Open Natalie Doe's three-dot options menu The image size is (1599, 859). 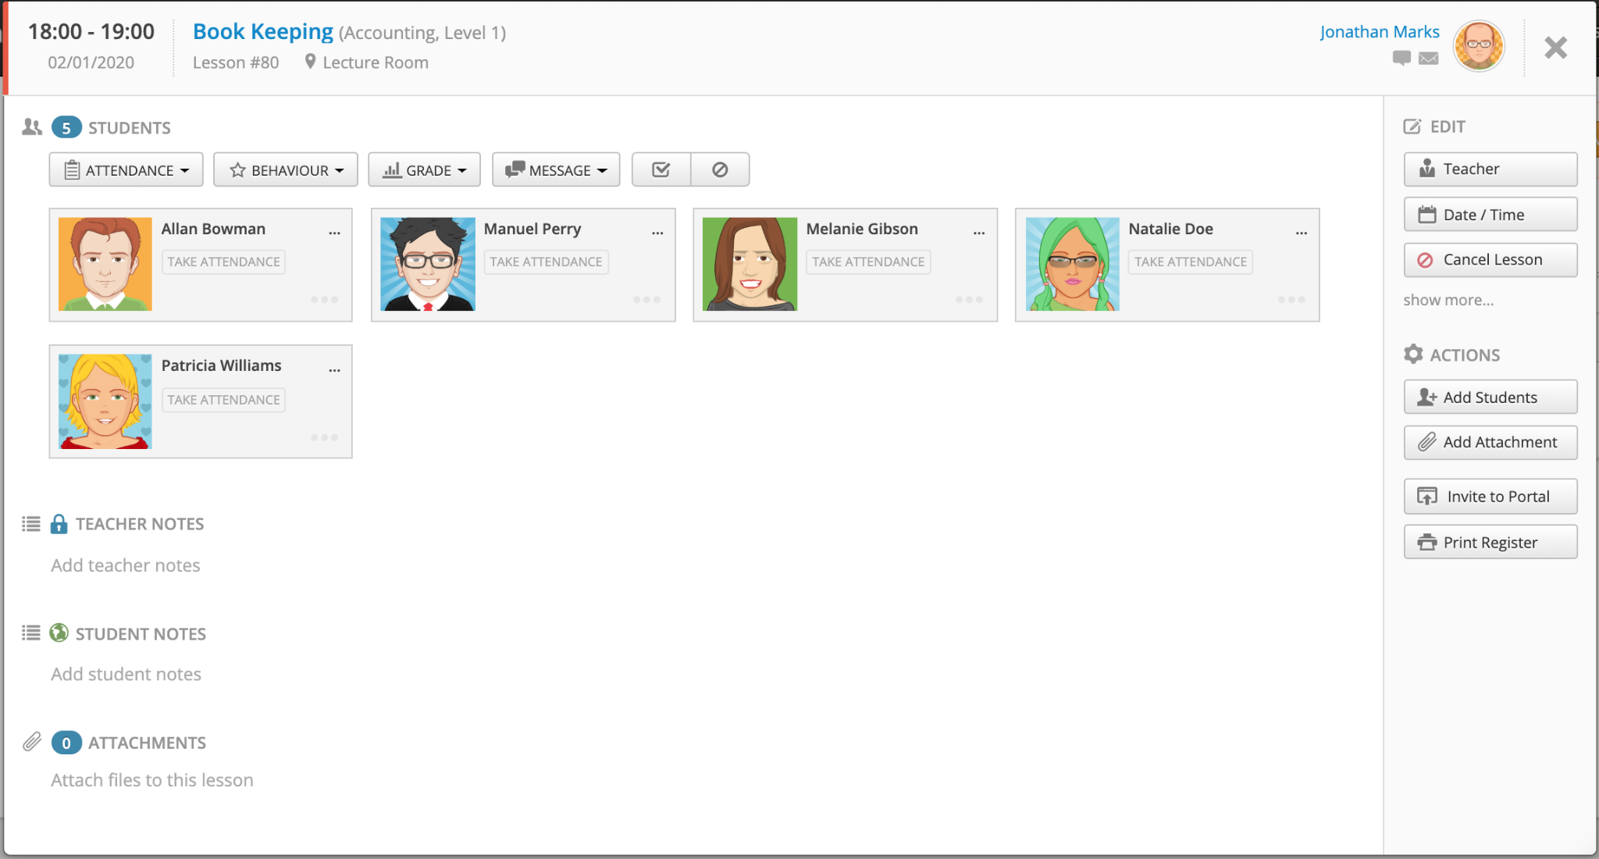click(1301, 232)
